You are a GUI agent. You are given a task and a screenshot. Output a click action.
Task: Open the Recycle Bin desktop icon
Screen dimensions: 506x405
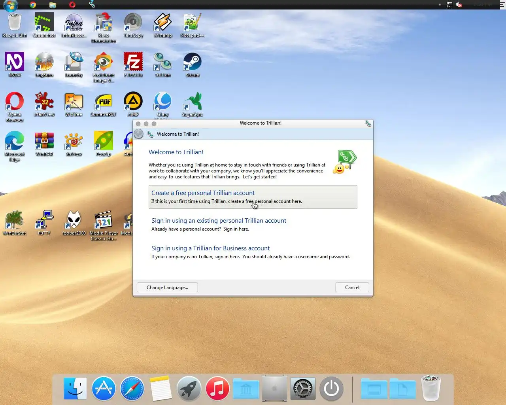[15, 25]
